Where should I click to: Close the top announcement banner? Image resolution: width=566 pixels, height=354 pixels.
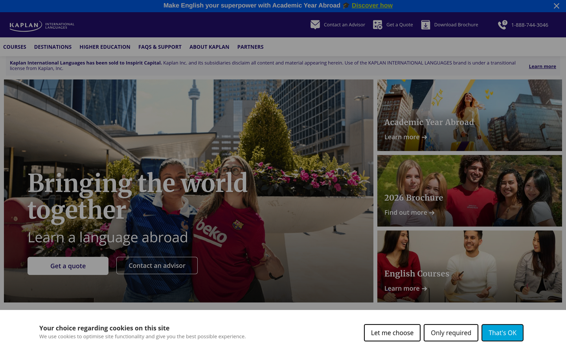556,6
